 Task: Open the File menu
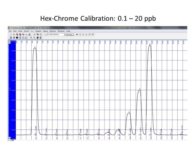[10, 31]
